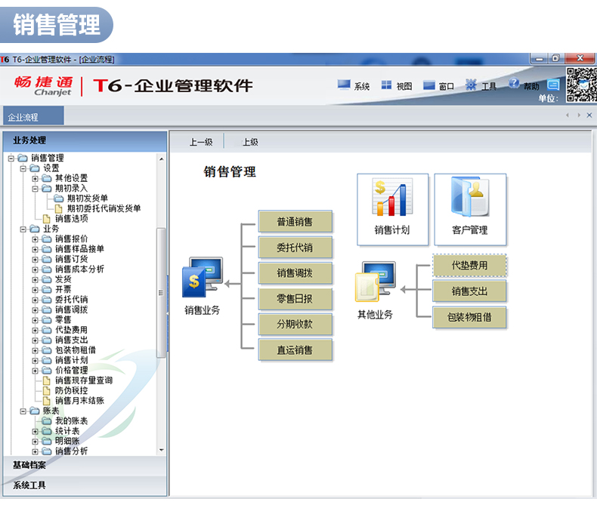Click the 上级 button
The width and height of the screenshot is (597, 508).
(250, 142)
